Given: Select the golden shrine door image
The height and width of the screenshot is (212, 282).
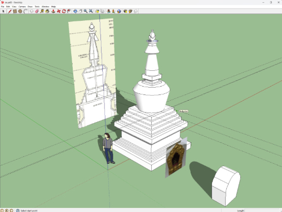Looking at the screenshot, I should coord(176,157).
